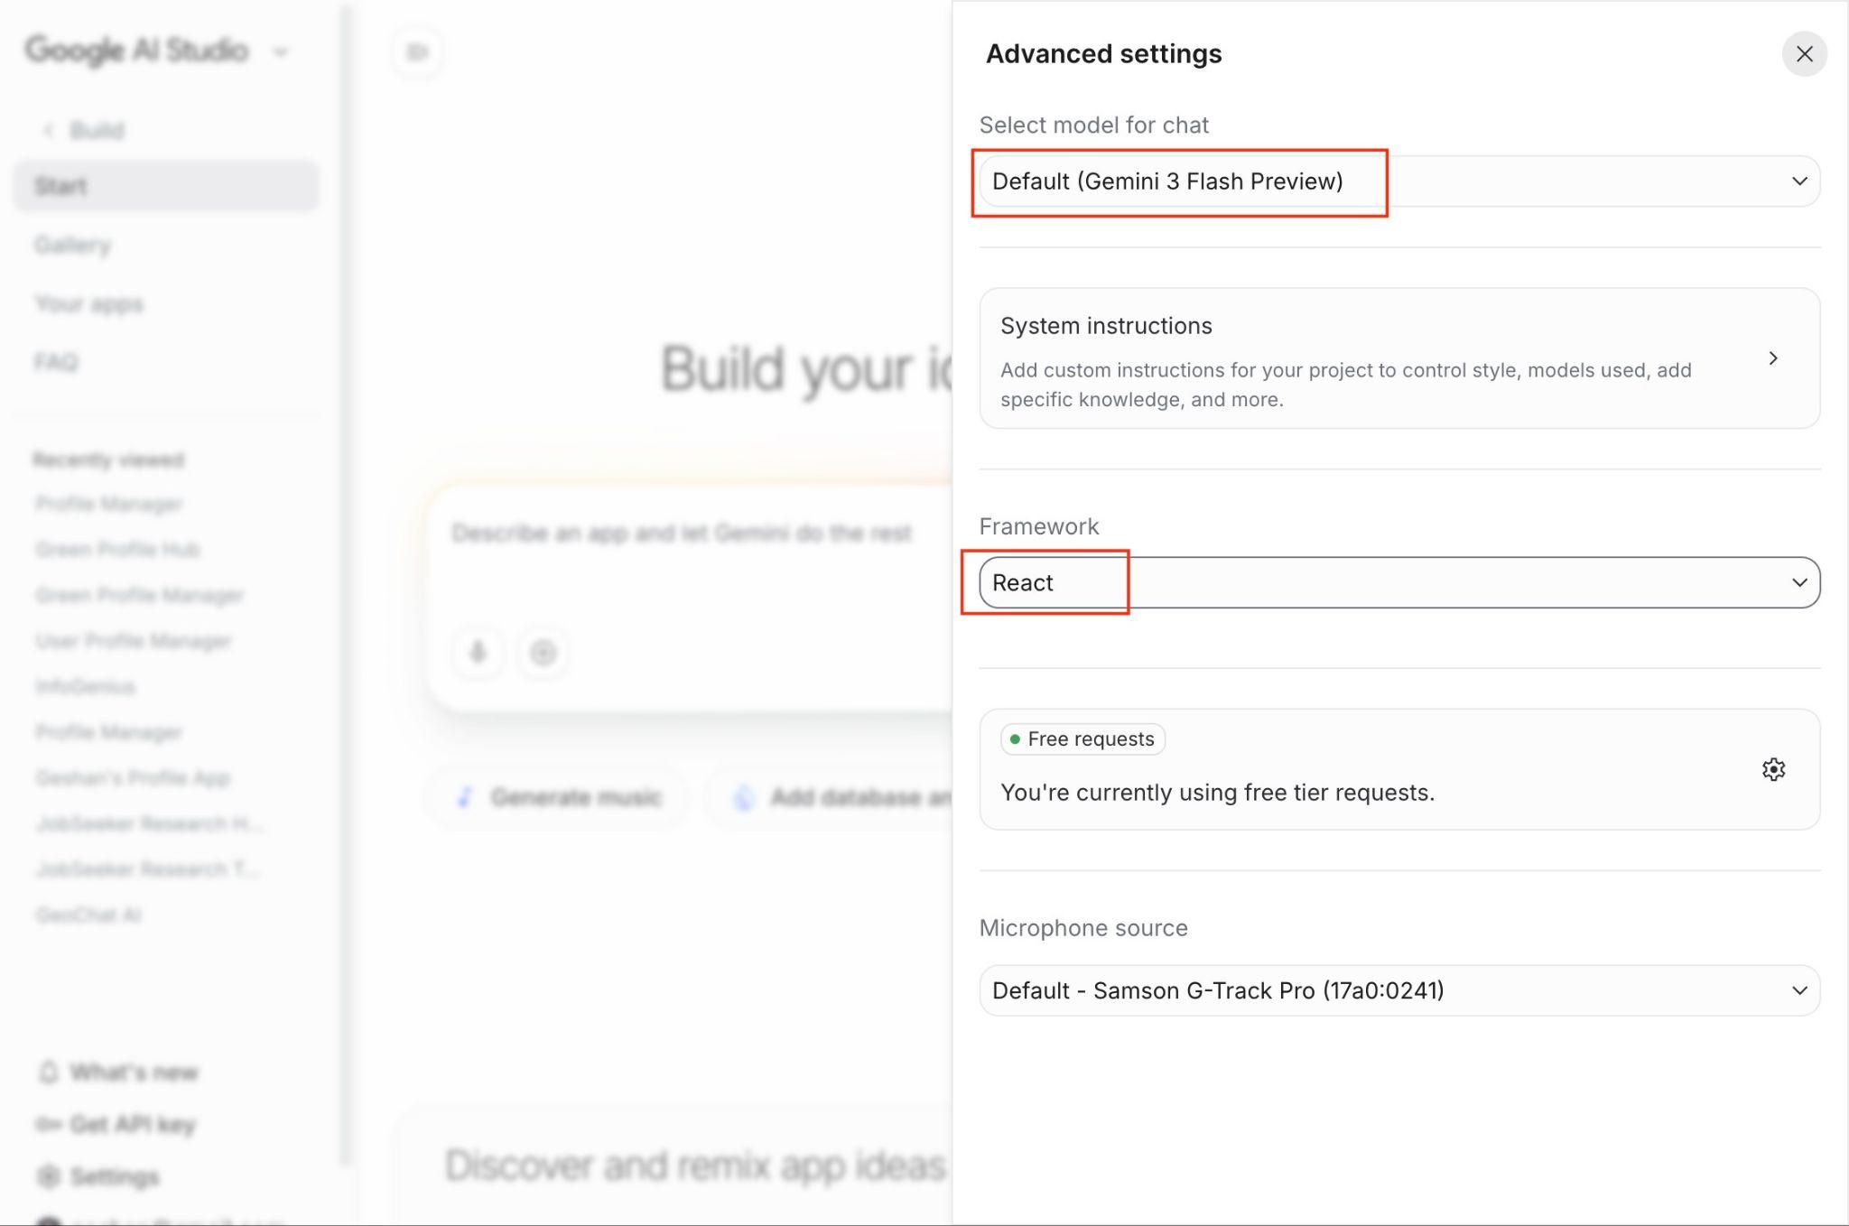Open the free tier requests gear icon
The image size is (1849, 1226).
click(x=1773, y=769)
